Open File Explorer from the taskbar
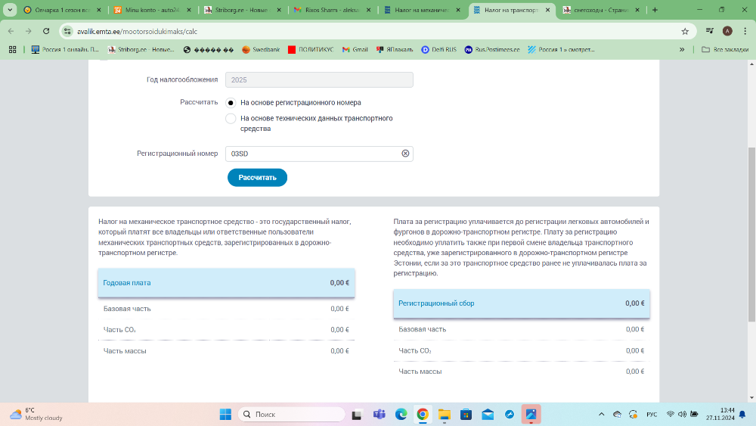Screen dimensions: 756x426 tap(445, 415)
